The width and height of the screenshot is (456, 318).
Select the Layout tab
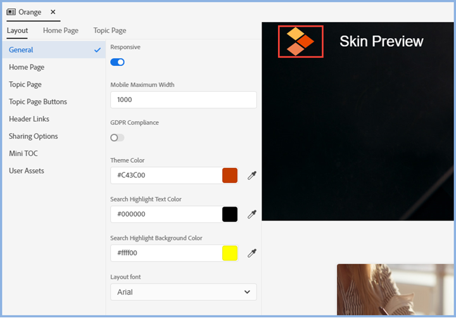click(x=18, y=30)
